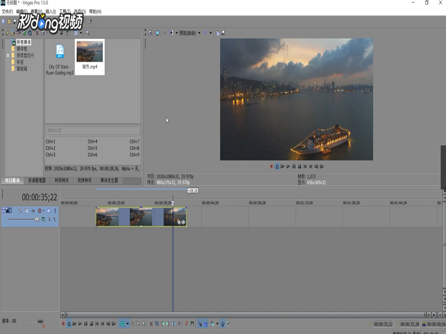446x334 pixels.
Task: Expand the 按类型划分 tree node
Action: [8, 55]
